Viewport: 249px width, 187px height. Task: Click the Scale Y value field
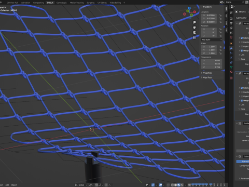coord(209,50)
